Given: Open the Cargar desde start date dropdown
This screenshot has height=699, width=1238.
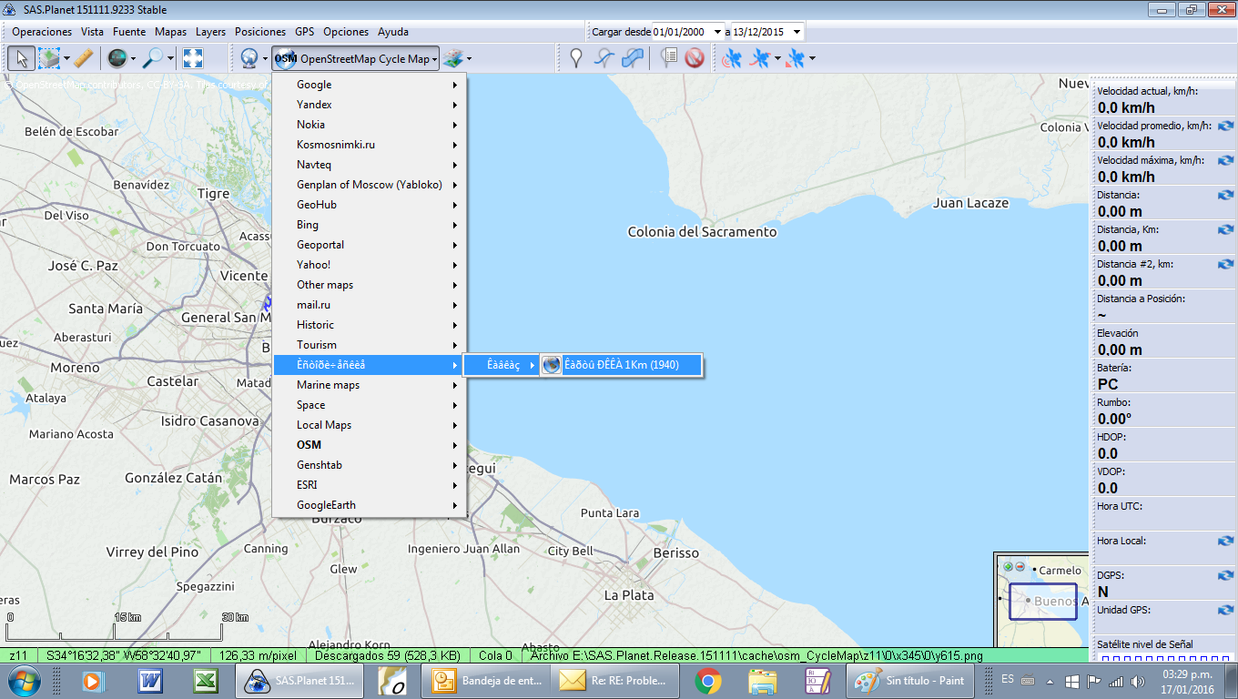Looking at the screenshot, I should pos(717,32).
